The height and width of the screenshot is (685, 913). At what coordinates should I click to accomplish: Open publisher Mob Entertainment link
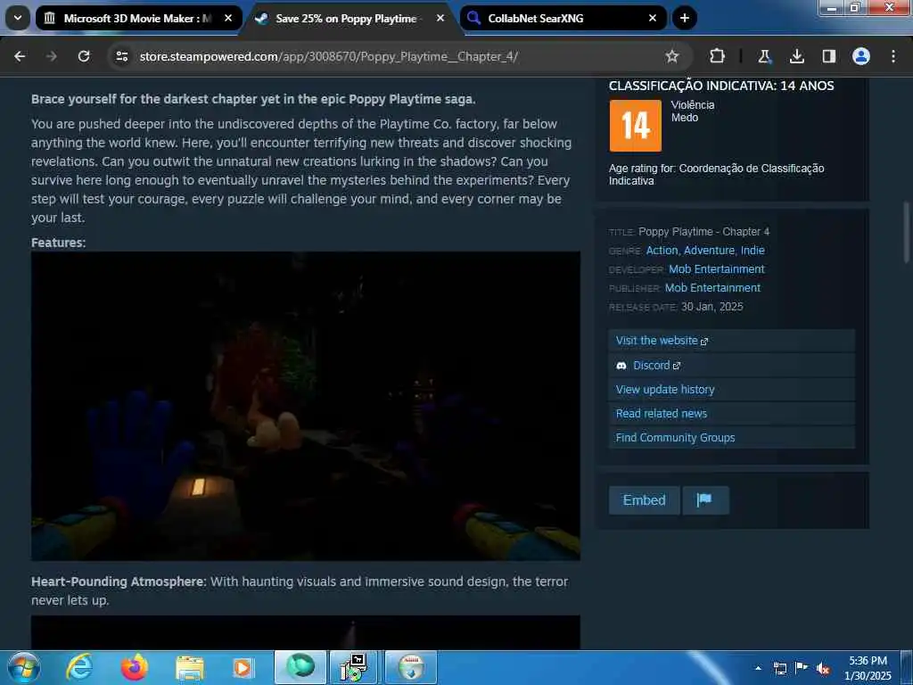712,288
